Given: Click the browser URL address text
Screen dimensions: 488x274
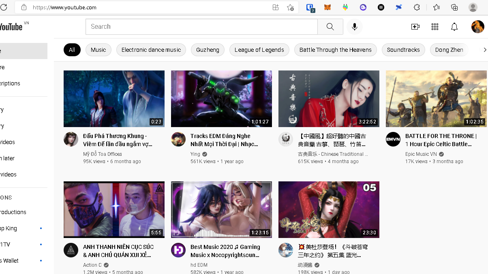Looking at the screenshot, I should (x=64, y=7).
